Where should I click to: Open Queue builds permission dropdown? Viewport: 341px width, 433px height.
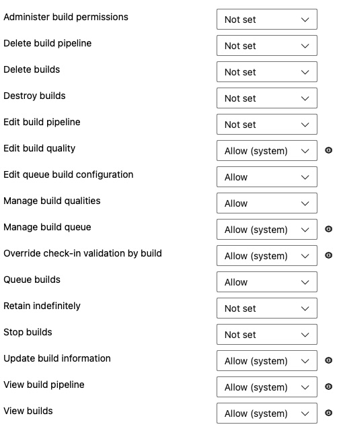pyautogui.click(x=267, y=282)
